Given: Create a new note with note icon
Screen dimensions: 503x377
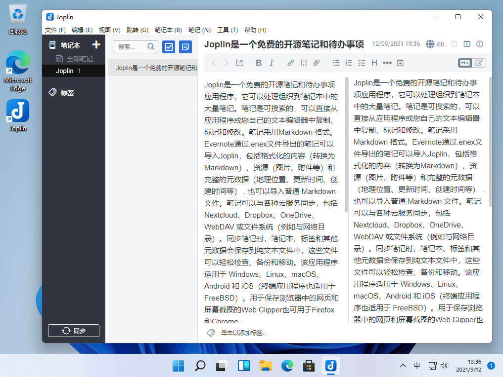Looking at the screenshot, I should point(185,47).
